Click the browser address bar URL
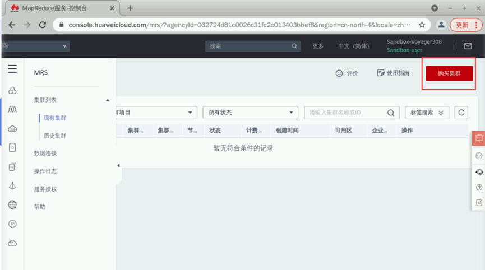Screen dimensions: 485x270 tap(239, 25)
